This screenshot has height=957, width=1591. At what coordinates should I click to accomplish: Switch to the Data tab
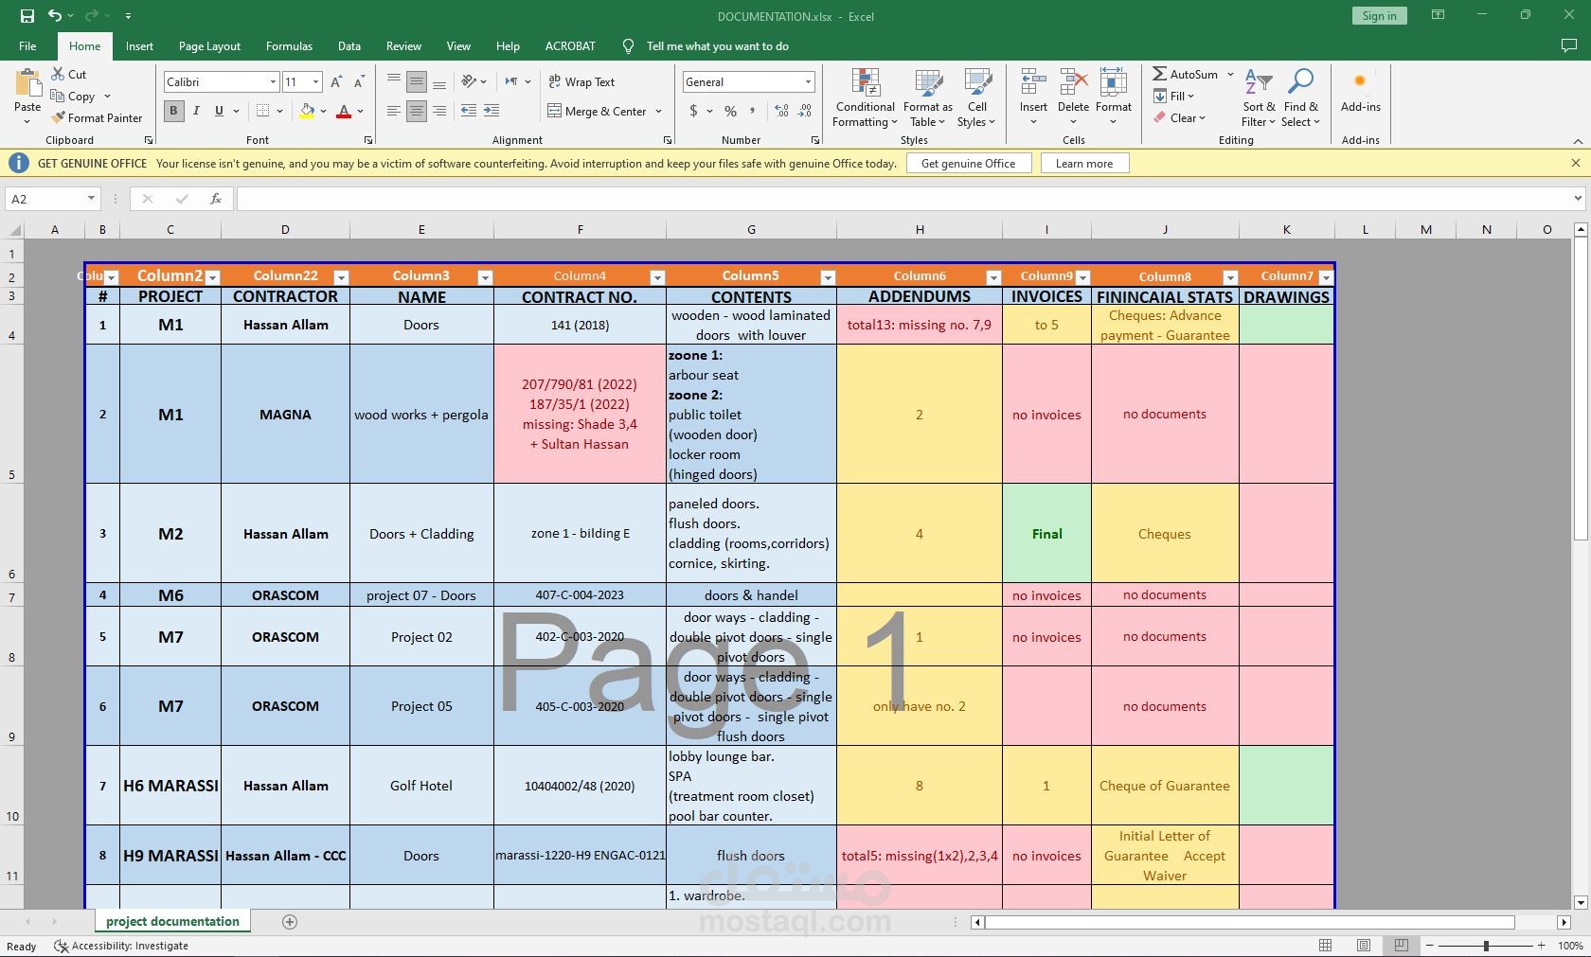349,45
